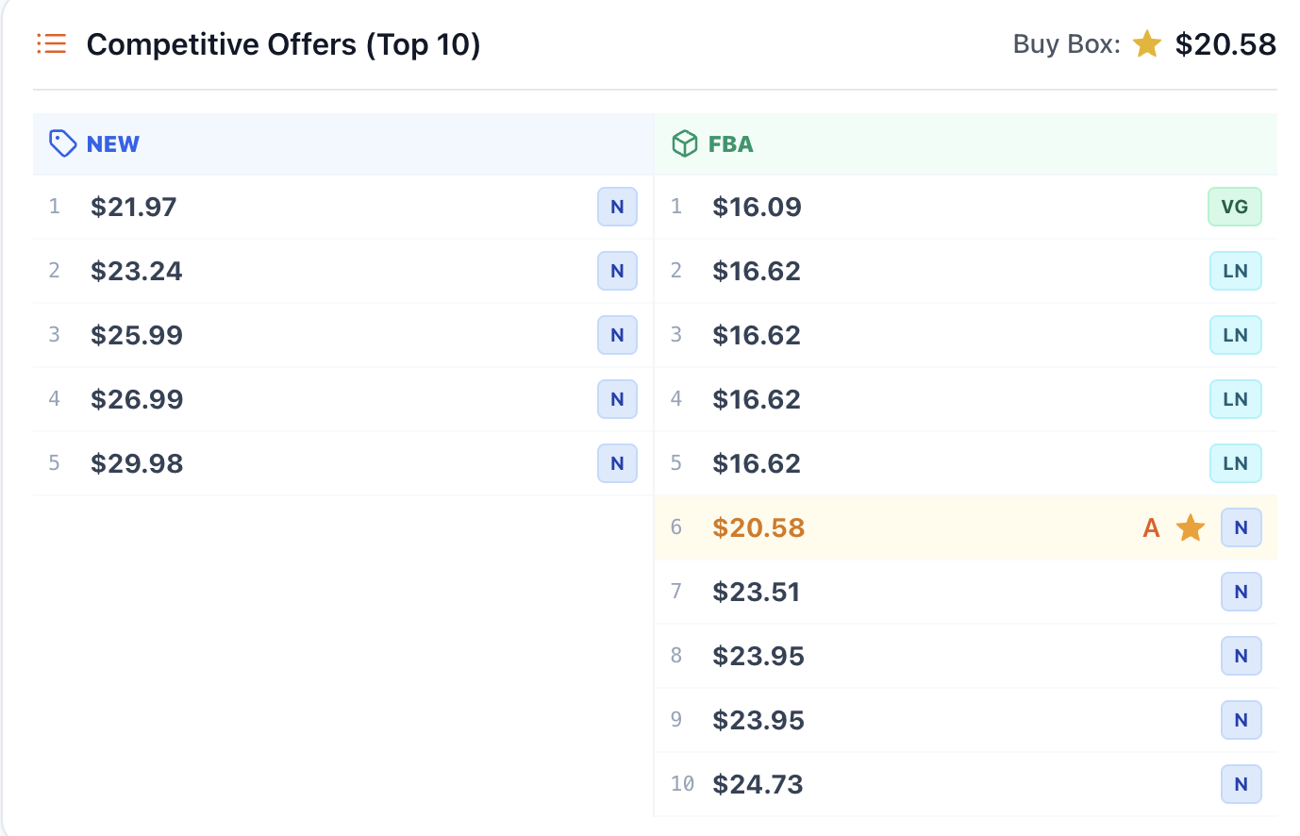Click the blue tag icon next to NEW
Viewport: 1300px width, 836px height.
[62, 143]
